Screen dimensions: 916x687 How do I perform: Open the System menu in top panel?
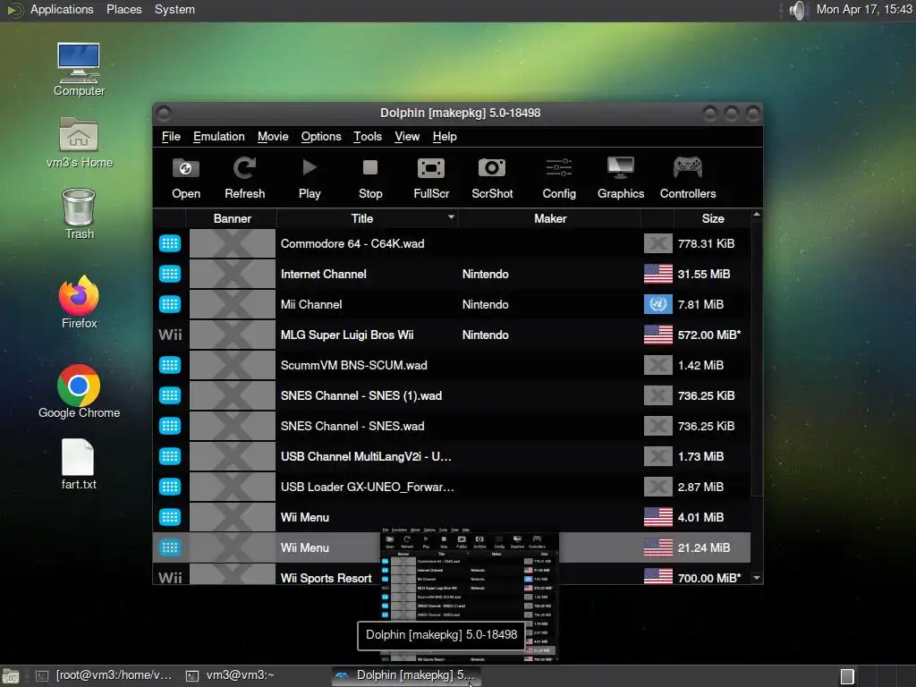[x=174, y=9]
